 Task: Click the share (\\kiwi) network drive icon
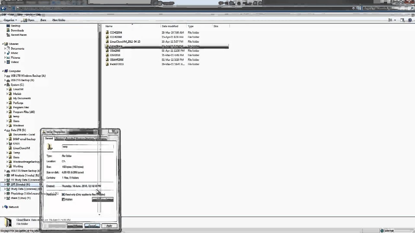[8, 198]
